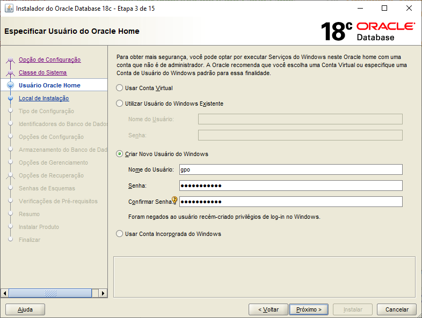
Task: Click the right arrow of sidebar scrollbar
Action: [103, 293]
